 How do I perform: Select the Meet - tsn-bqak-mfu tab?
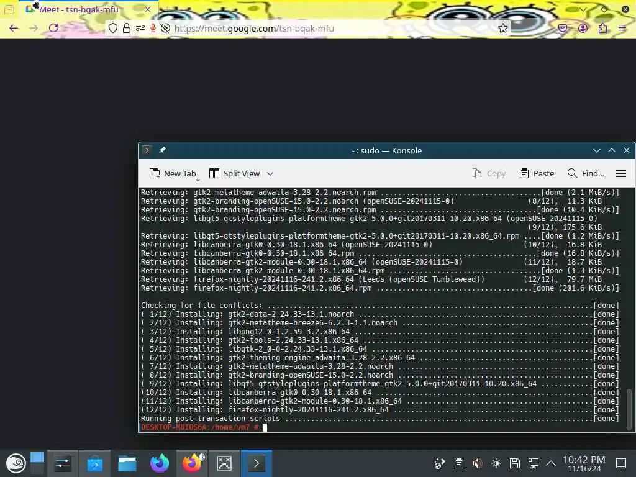click(x=88, y=9)
